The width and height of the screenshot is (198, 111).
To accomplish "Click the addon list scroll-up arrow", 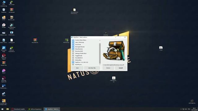I will coord(100,40).
